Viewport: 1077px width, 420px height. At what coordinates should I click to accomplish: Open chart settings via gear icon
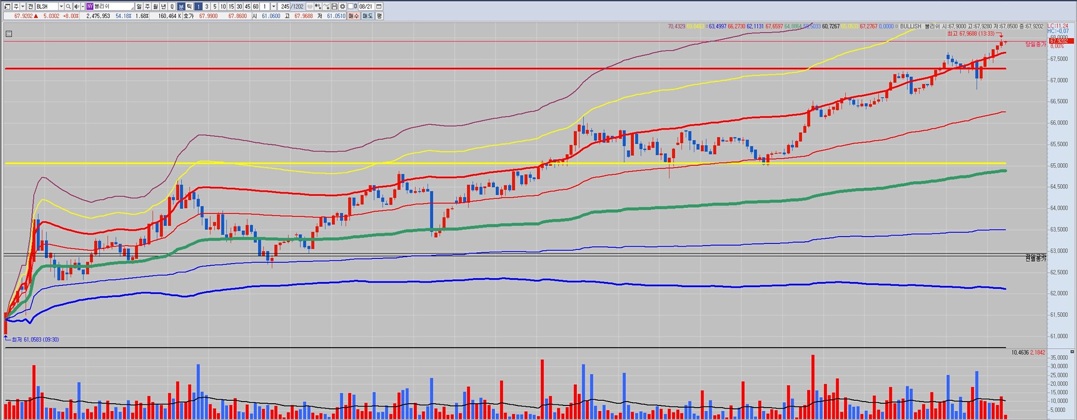click(x=342, y=6)
